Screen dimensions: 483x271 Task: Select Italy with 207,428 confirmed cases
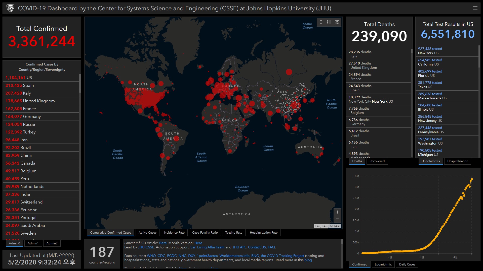pos(41,93)
